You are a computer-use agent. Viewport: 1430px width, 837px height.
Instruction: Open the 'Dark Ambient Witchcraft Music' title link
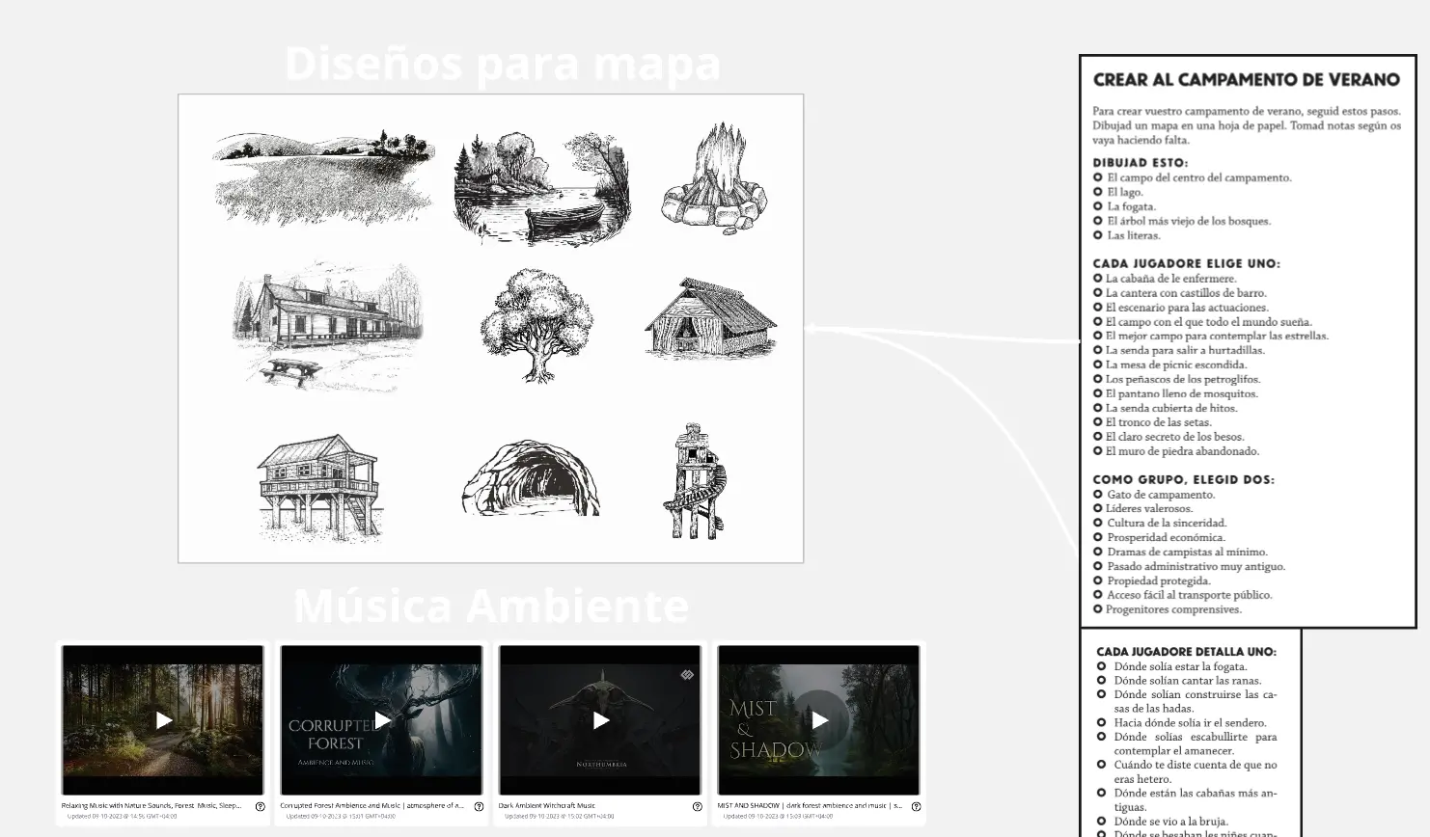click(x=547, y=805)
